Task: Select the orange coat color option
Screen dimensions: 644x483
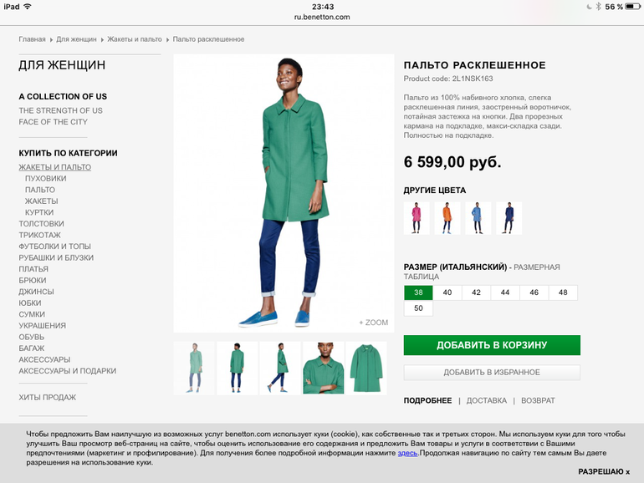Action: coord(447,218)
